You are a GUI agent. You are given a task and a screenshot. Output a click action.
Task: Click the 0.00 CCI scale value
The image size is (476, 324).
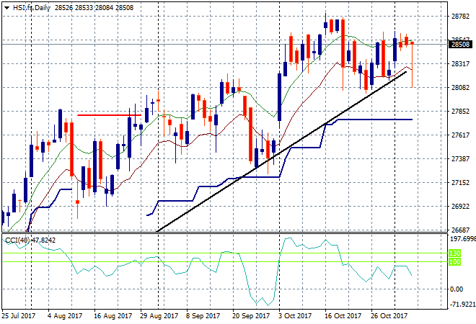pos(457,289)
